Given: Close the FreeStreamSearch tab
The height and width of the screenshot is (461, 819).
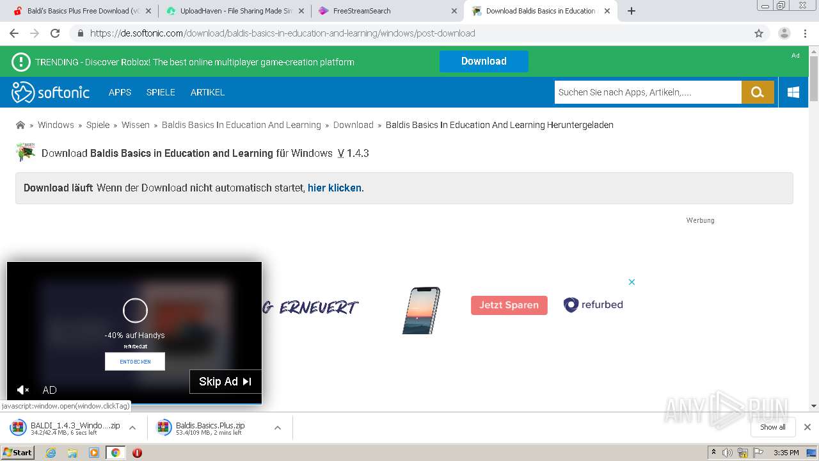Looking at the screenshot, I should click(454, 11).
